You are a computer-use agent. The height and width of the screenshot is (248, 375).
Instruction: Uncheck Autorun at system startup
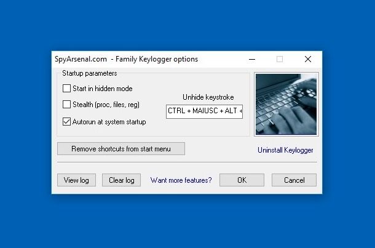(66, 122)
